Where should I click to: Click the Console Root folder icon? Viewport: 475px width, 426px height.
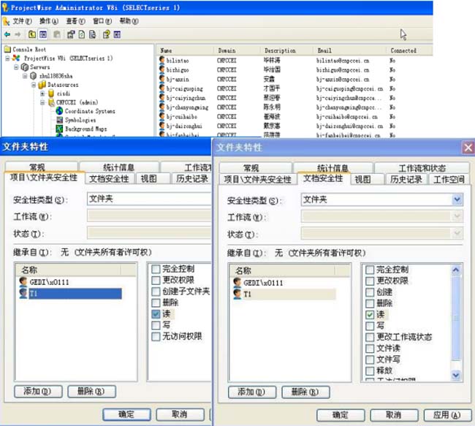7,49
